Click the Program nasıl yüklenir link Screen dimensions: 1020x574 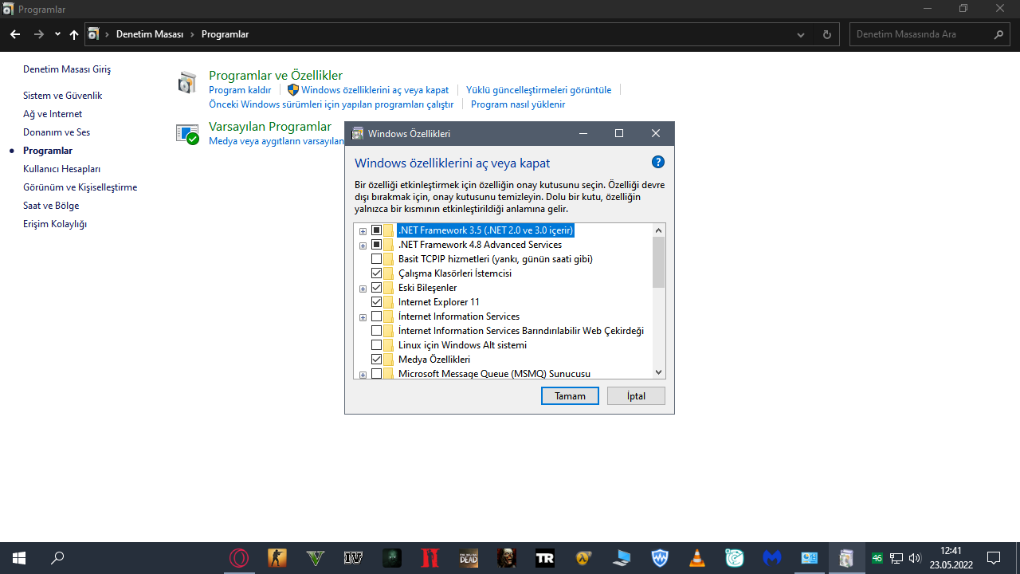(x=518, y=104)
